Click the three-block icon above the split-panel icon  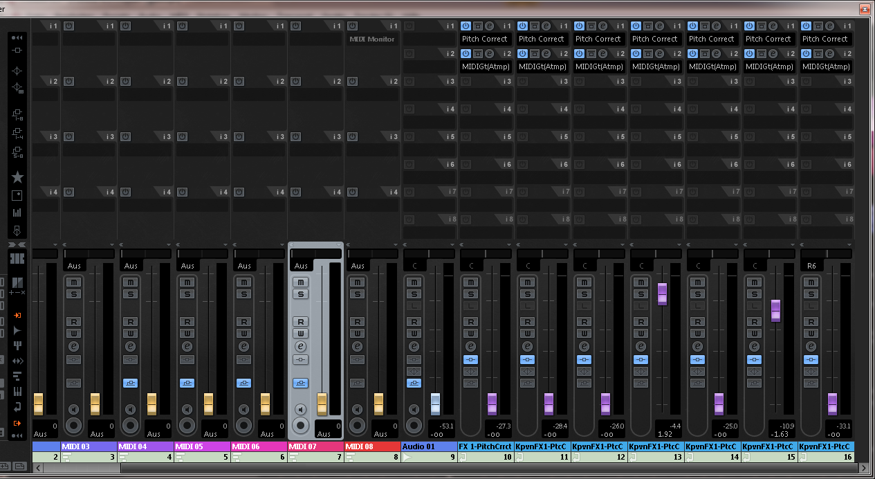point(17,258)
